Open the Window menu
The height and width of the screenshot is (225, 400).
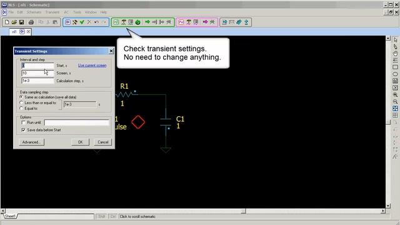(x=91, y=12)
